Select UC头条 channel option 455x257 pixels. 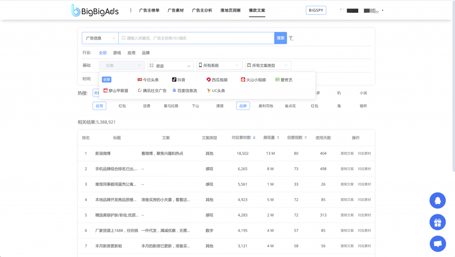click(216, 91)
